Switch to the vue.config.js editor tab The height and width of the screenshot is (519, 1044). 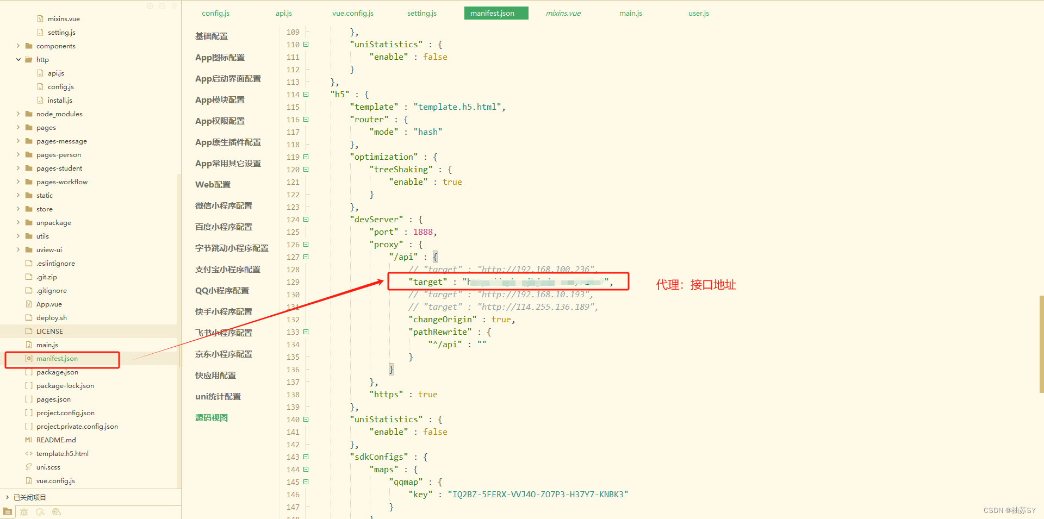353,13
